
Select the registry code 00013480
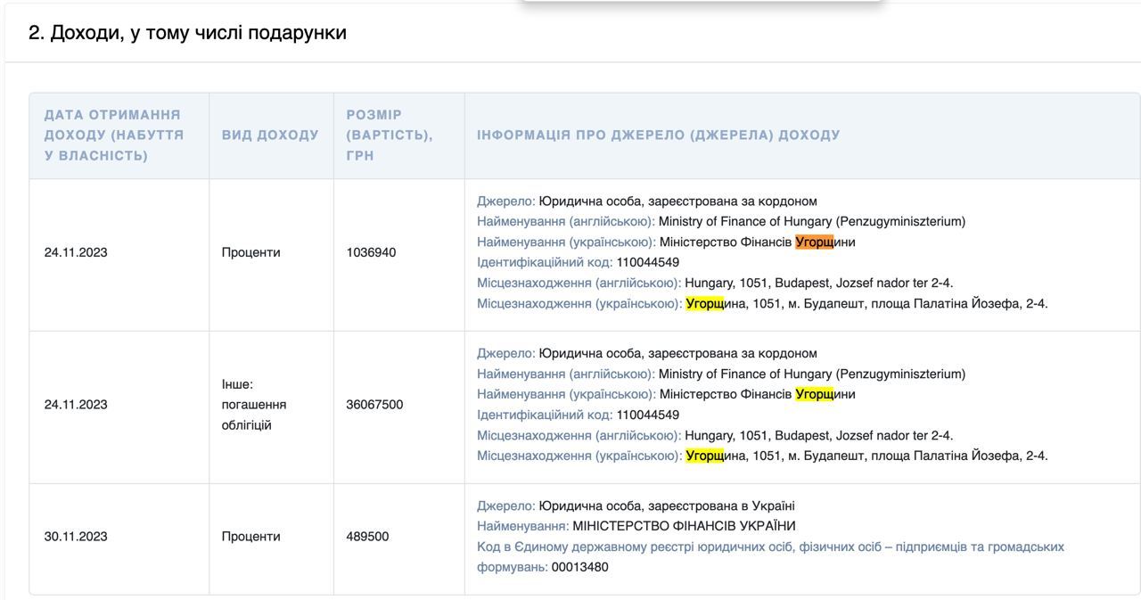click(579, 567)
